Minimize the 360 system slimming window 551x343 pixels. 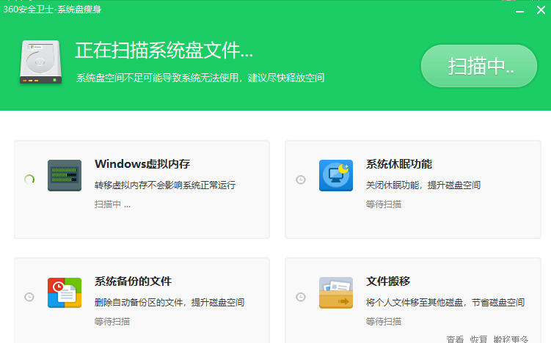pyautogui.click(x=519, y=11)
